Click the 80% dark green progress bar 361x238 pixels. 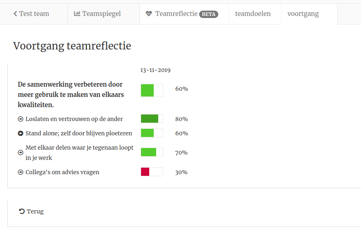(152, 119)
